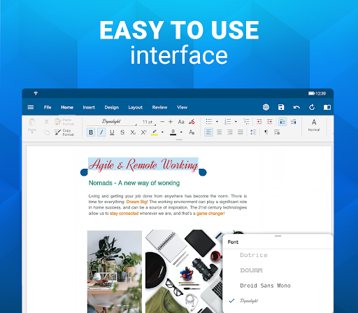Choose the Dotrice font option
Viewport: 358px width, 313px height.
[254, 255]
